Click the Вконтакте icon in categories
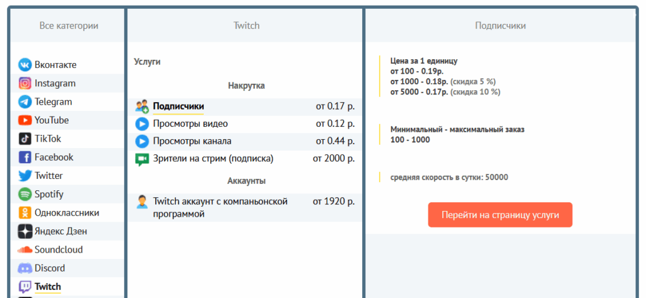Screen dimensions: 646x298 point(25,65)
